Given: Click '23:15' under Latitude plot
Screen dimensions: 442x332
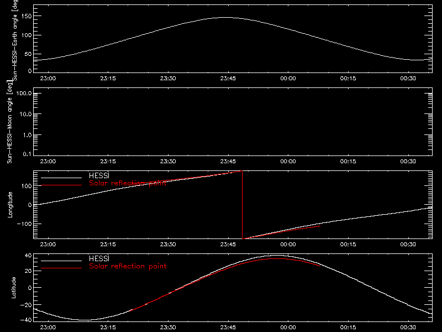Looking at the screenshot, I should pos(108,328).
